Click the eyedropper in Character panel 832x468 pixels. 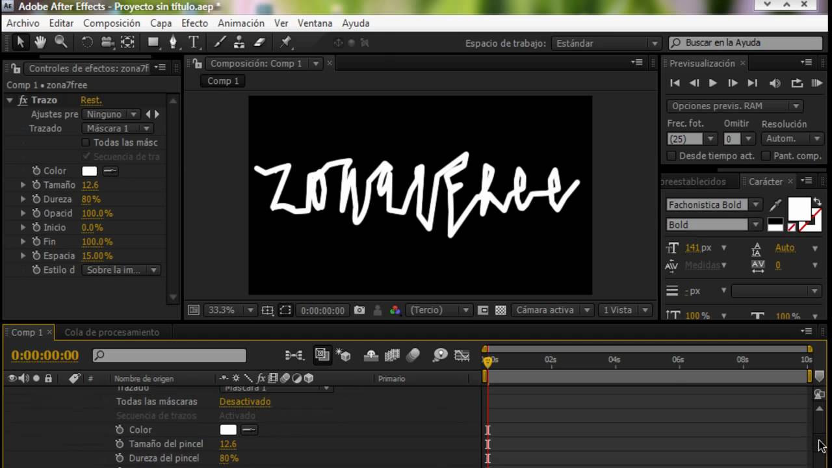tap(775, 205)
